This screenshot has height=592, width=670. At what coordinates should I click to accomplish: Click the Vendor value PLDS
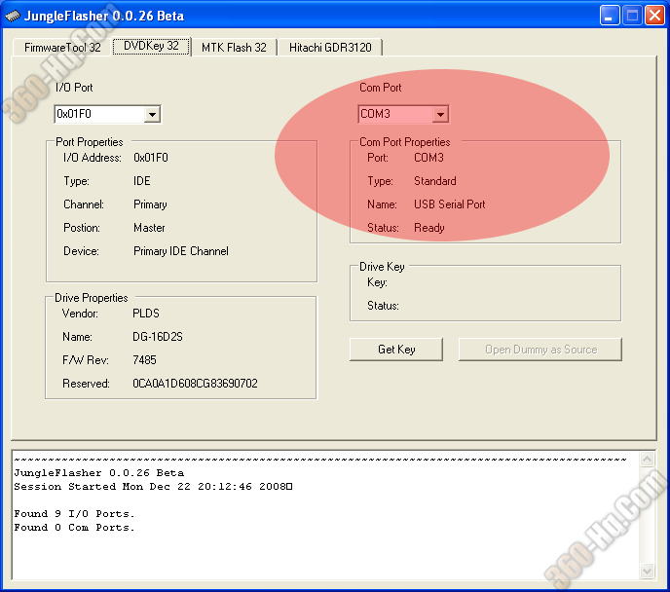[x=146, y=314]
